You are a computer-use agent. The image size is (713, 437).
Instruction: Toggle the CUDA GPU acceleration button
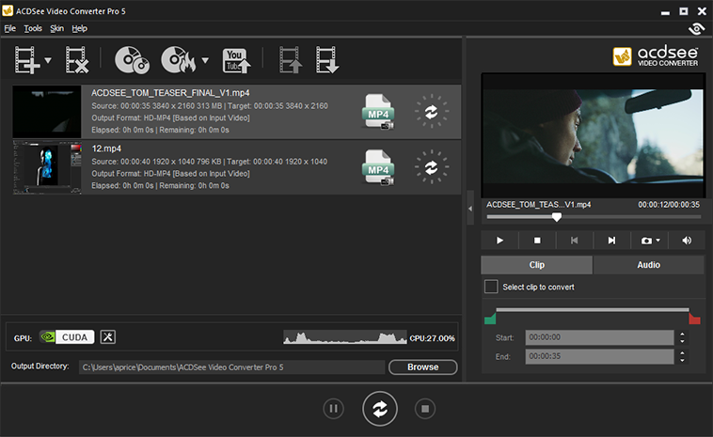[x=66, y=337]
